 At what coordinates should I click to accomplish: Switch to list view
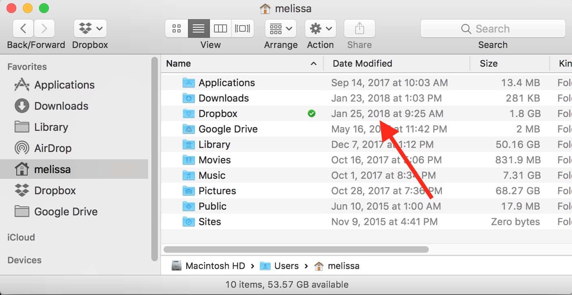(x=199, y=28)
